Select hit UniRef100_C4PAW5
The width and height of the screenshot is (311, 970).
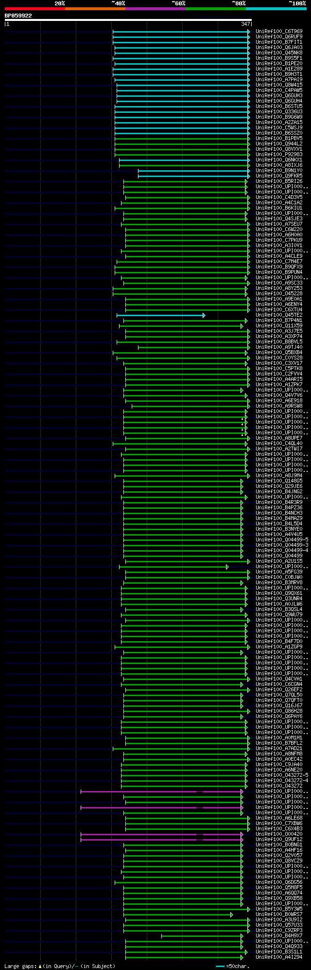click(x=279, y=90)
